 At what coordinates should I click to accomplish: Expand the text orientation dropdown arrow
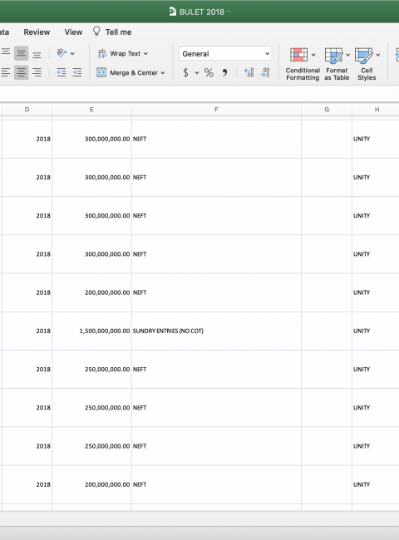(72, 53)
